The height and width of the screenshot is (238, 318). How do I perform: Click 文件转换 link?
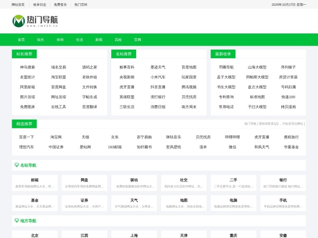click(x=90, y=87)
